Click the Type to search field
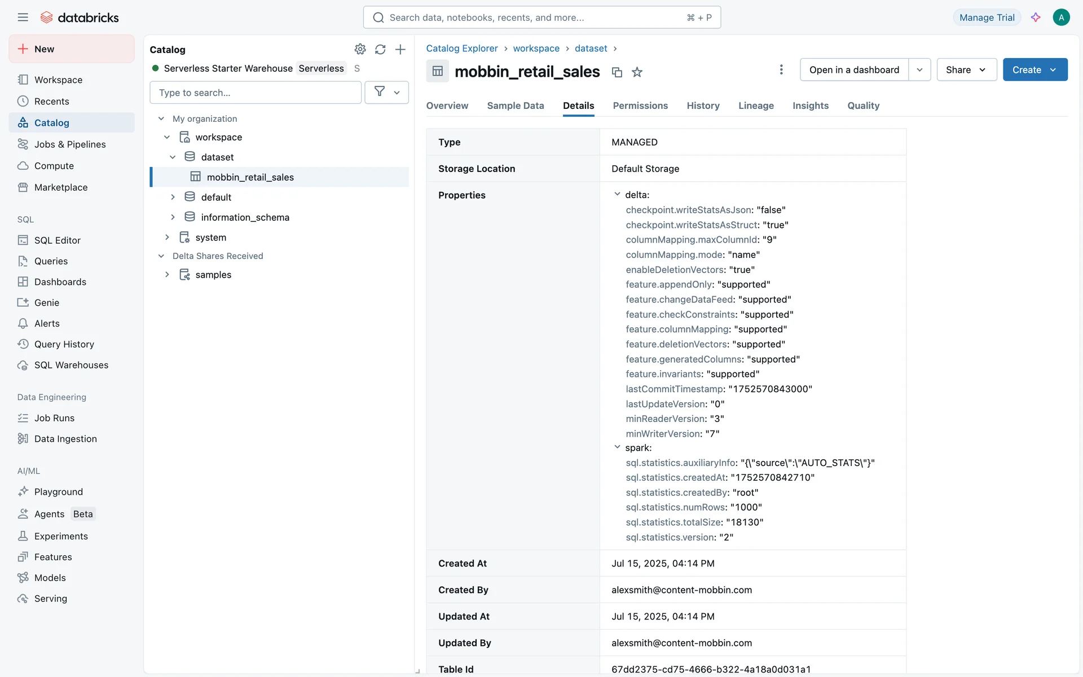The image size is (1083, 677). pyautogui.click(x=255, y=93)
